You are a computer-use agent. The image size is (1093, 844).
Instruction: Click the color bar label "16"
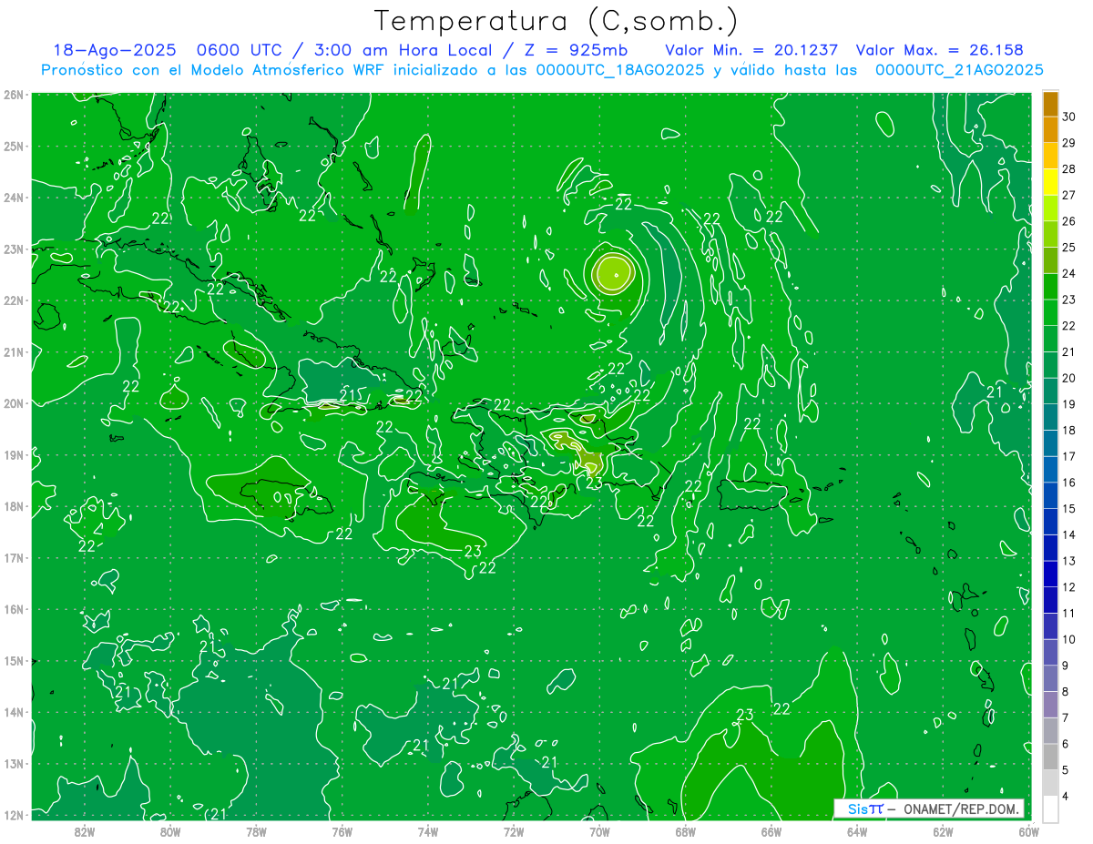1069,483
